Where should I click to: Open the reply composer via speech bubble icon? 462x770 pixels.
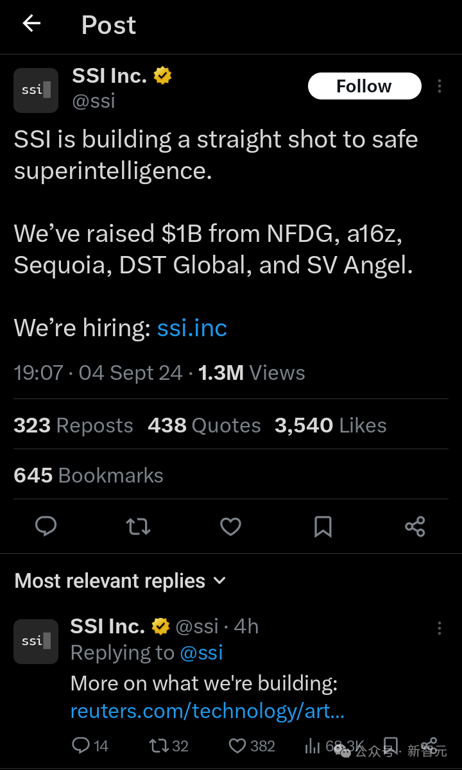pos(46,526)
